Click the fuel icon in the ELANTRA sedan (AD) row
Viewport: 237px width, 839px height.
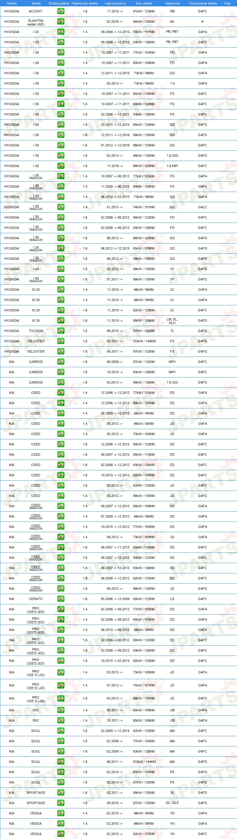click(61, 22)
